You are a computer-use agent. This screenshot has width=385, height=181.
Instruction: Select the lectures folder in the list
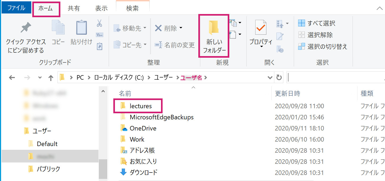pos(140,106)
